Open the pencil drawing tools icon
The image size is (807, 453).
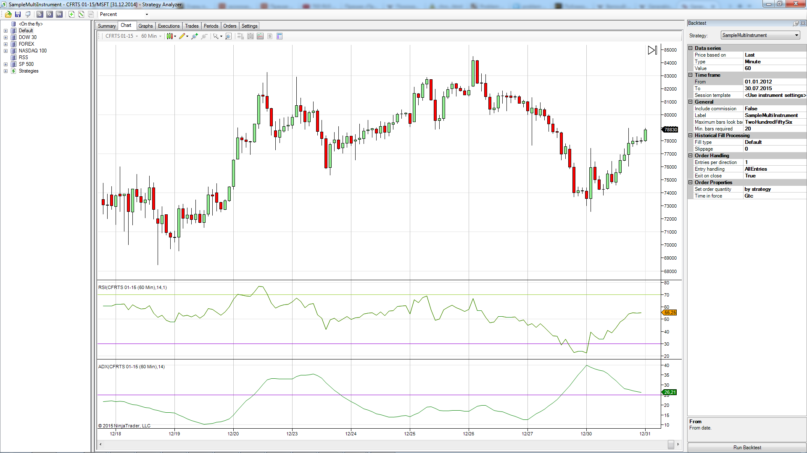point(182,36)
